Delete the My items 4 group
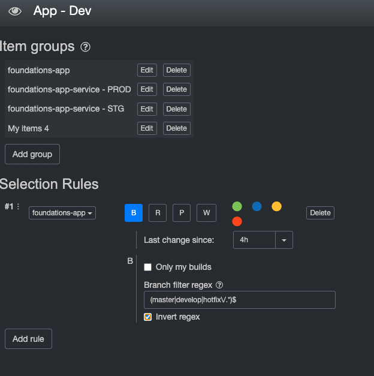 tap(176, 128)
